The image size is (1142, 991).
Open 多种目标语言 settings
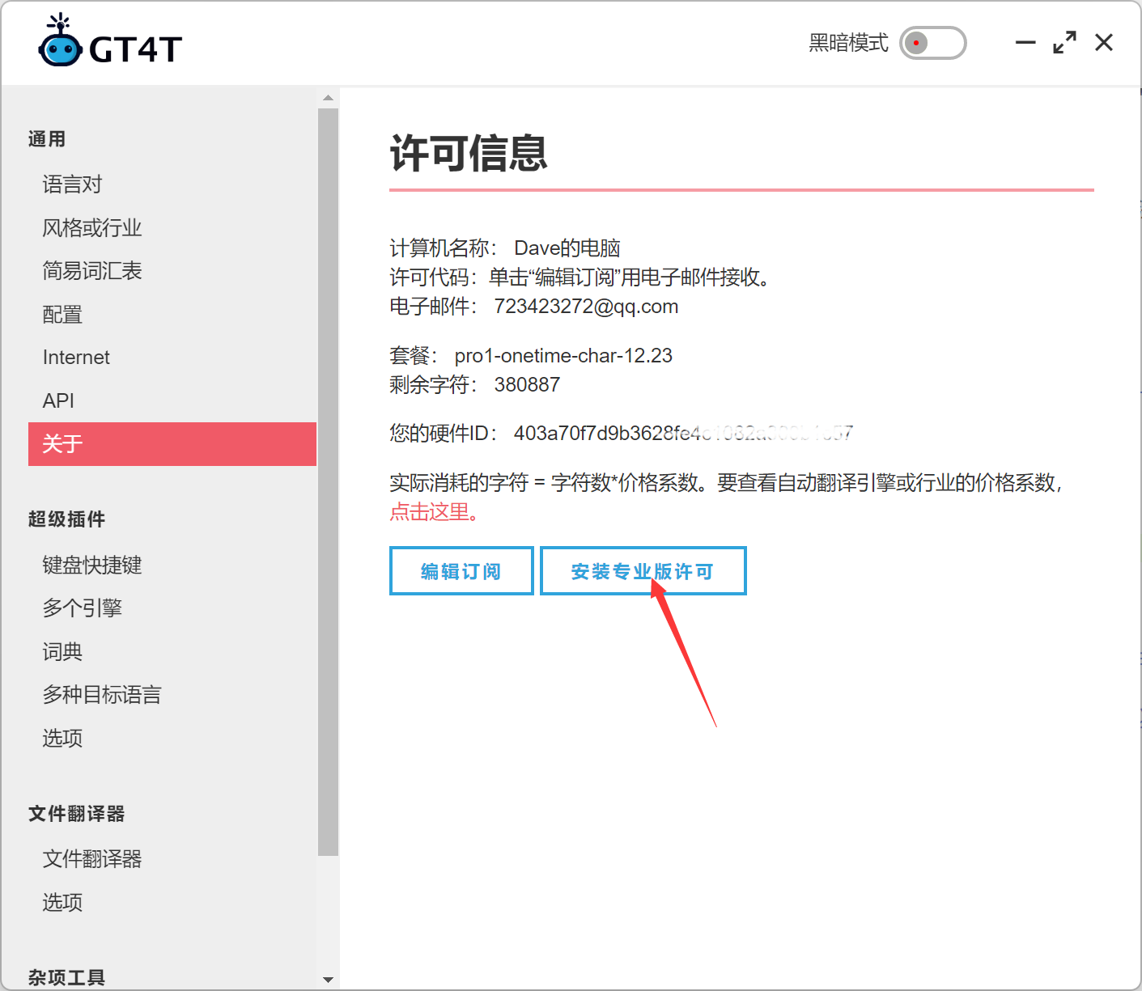pyautogui.click(x=172, y=695)
